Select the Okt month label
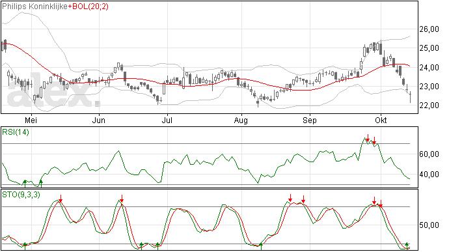Screen dimensions: 449x252 tap(381, 120)
